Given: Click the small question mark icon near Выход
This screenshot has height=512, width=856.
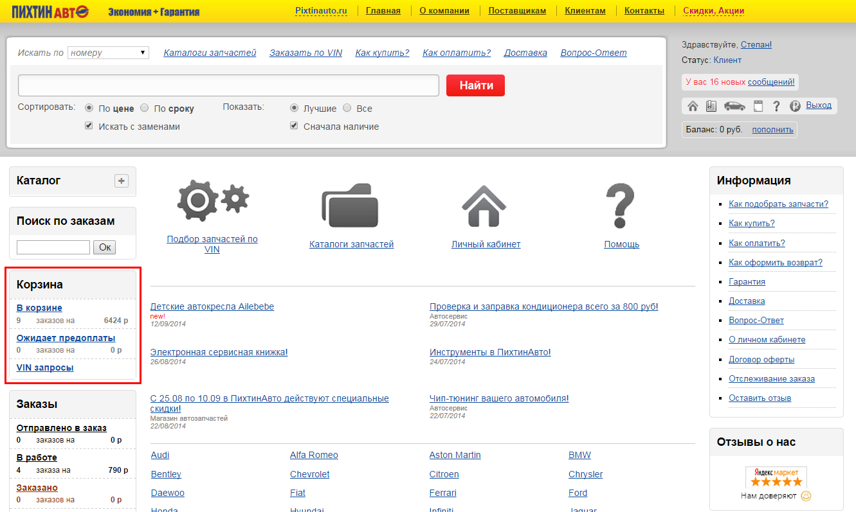Looking at the screenshot, I should pos(776,106).
